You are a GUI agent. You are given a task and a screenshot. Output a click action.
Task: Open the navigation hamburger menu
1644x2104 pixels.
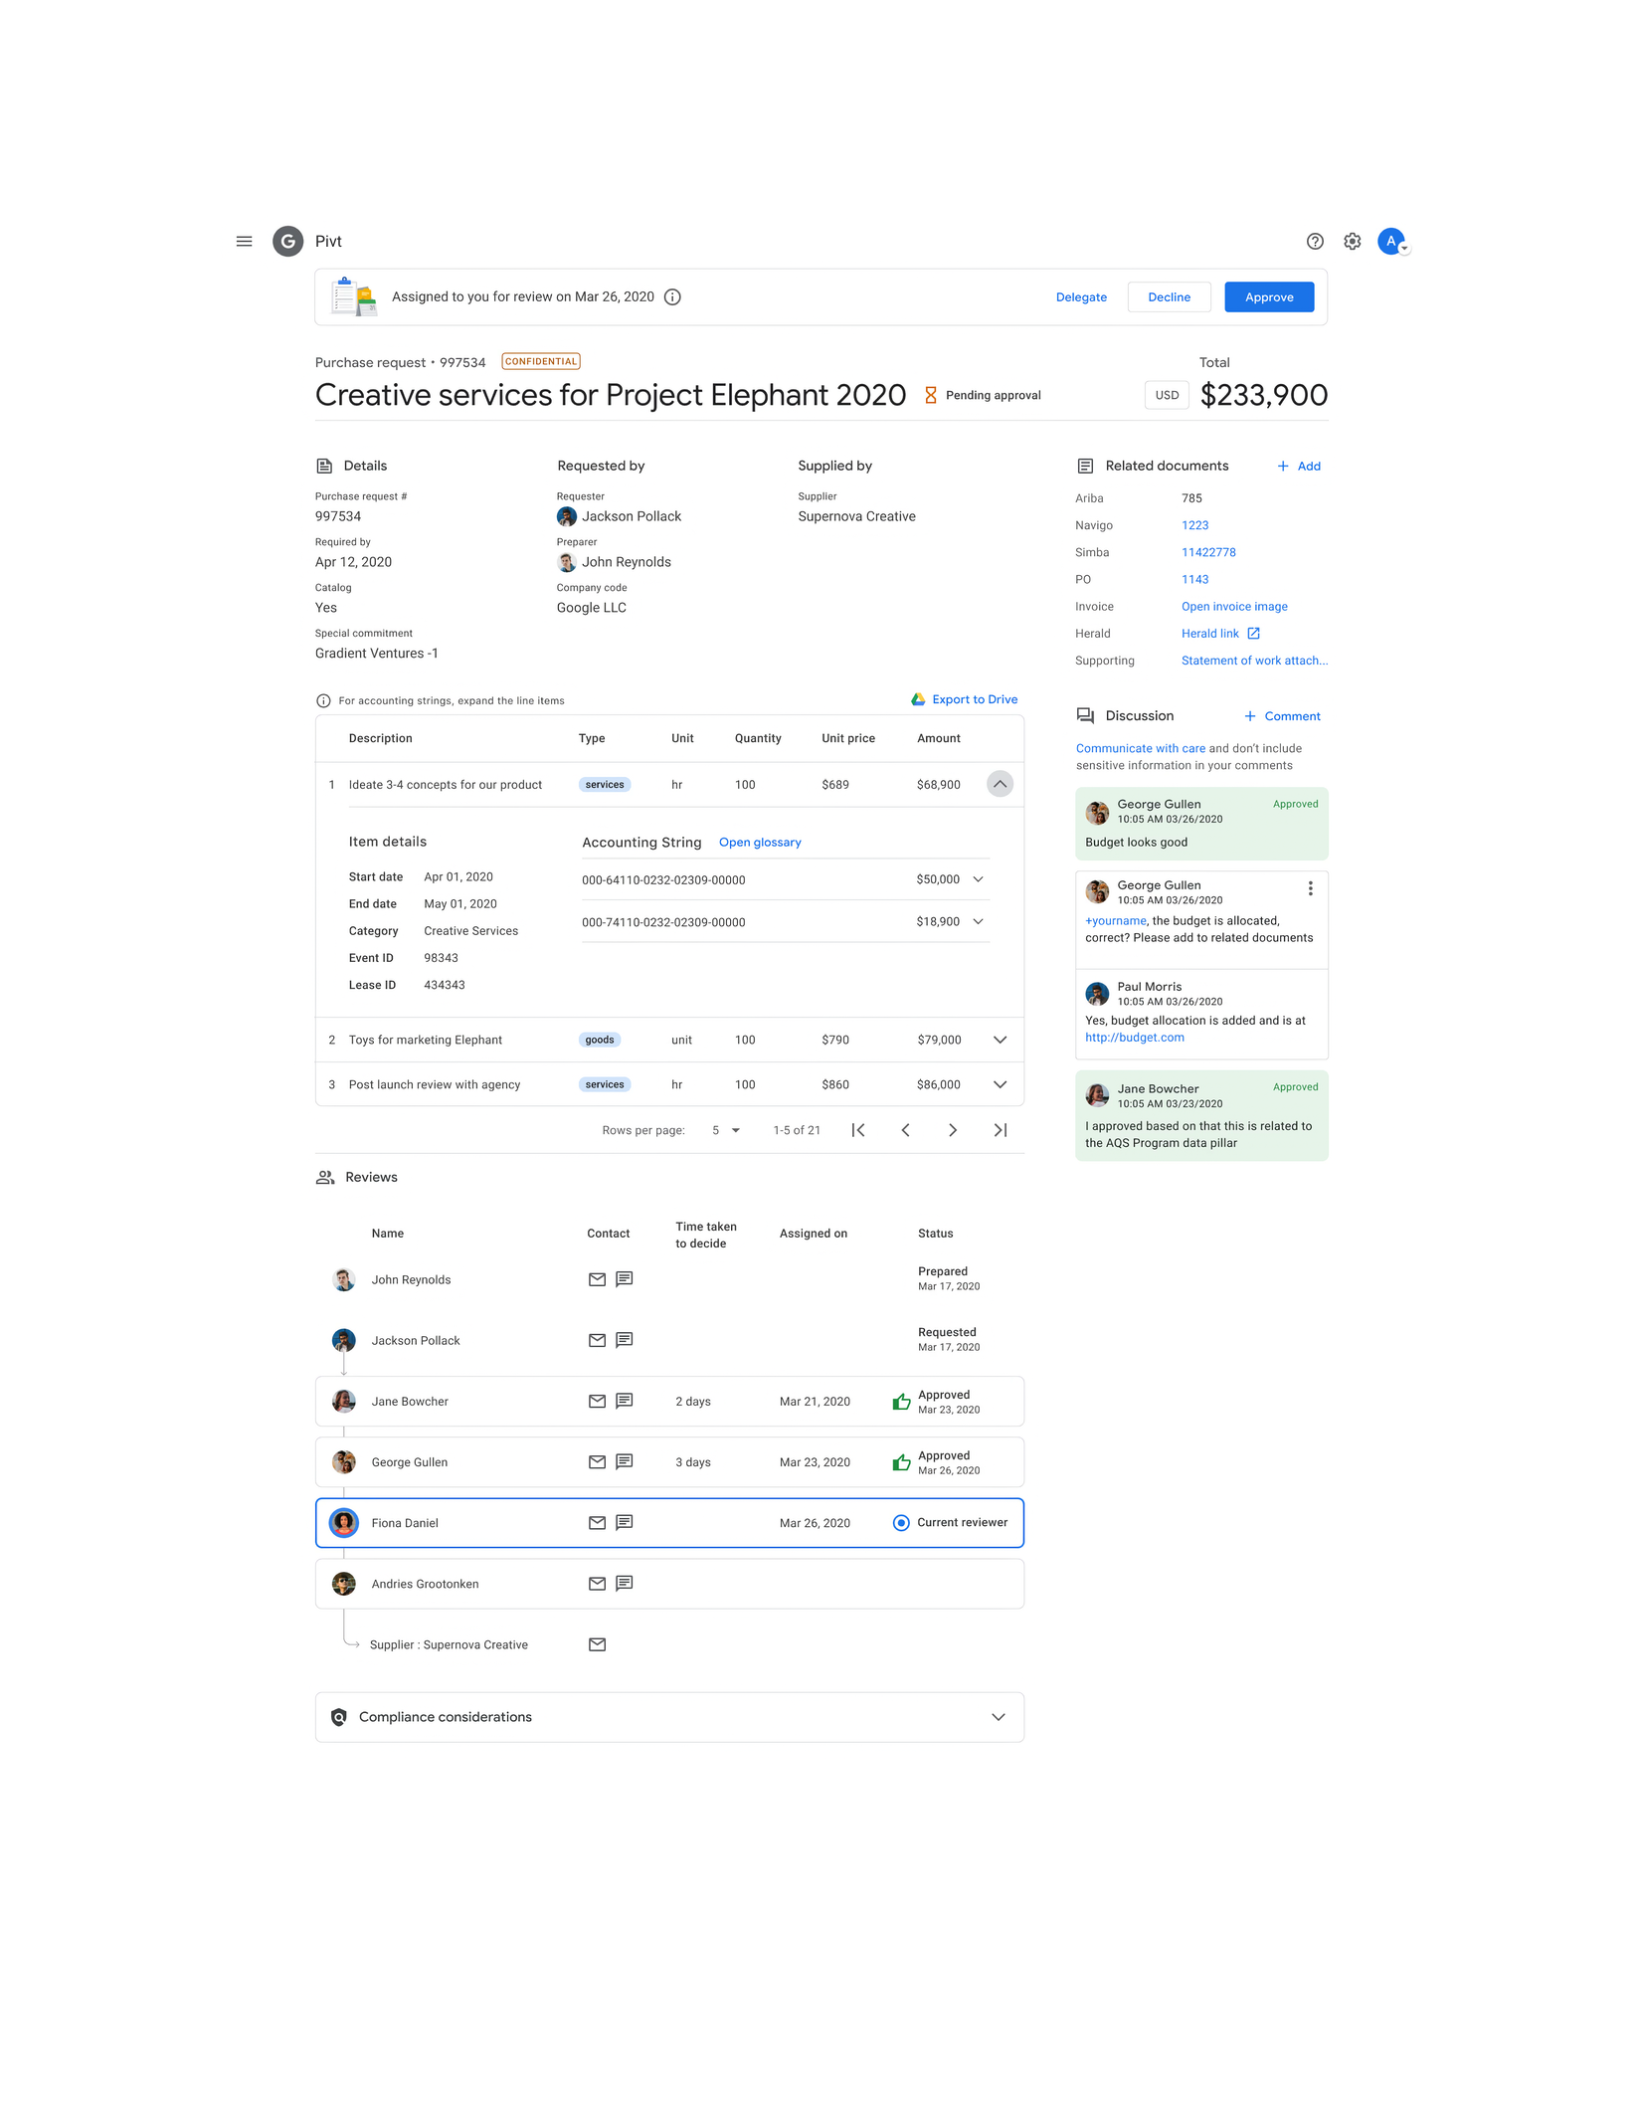coord(244,241)
